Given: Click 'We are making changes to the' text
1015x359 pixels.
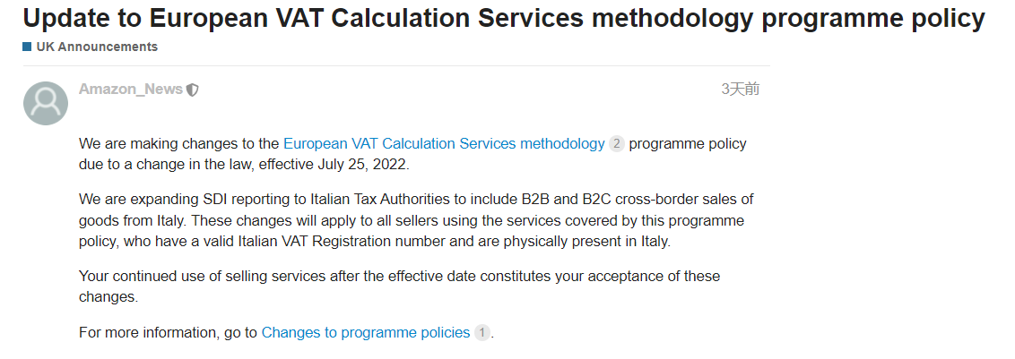Looking at the screenshot, I should pos(178,143).
